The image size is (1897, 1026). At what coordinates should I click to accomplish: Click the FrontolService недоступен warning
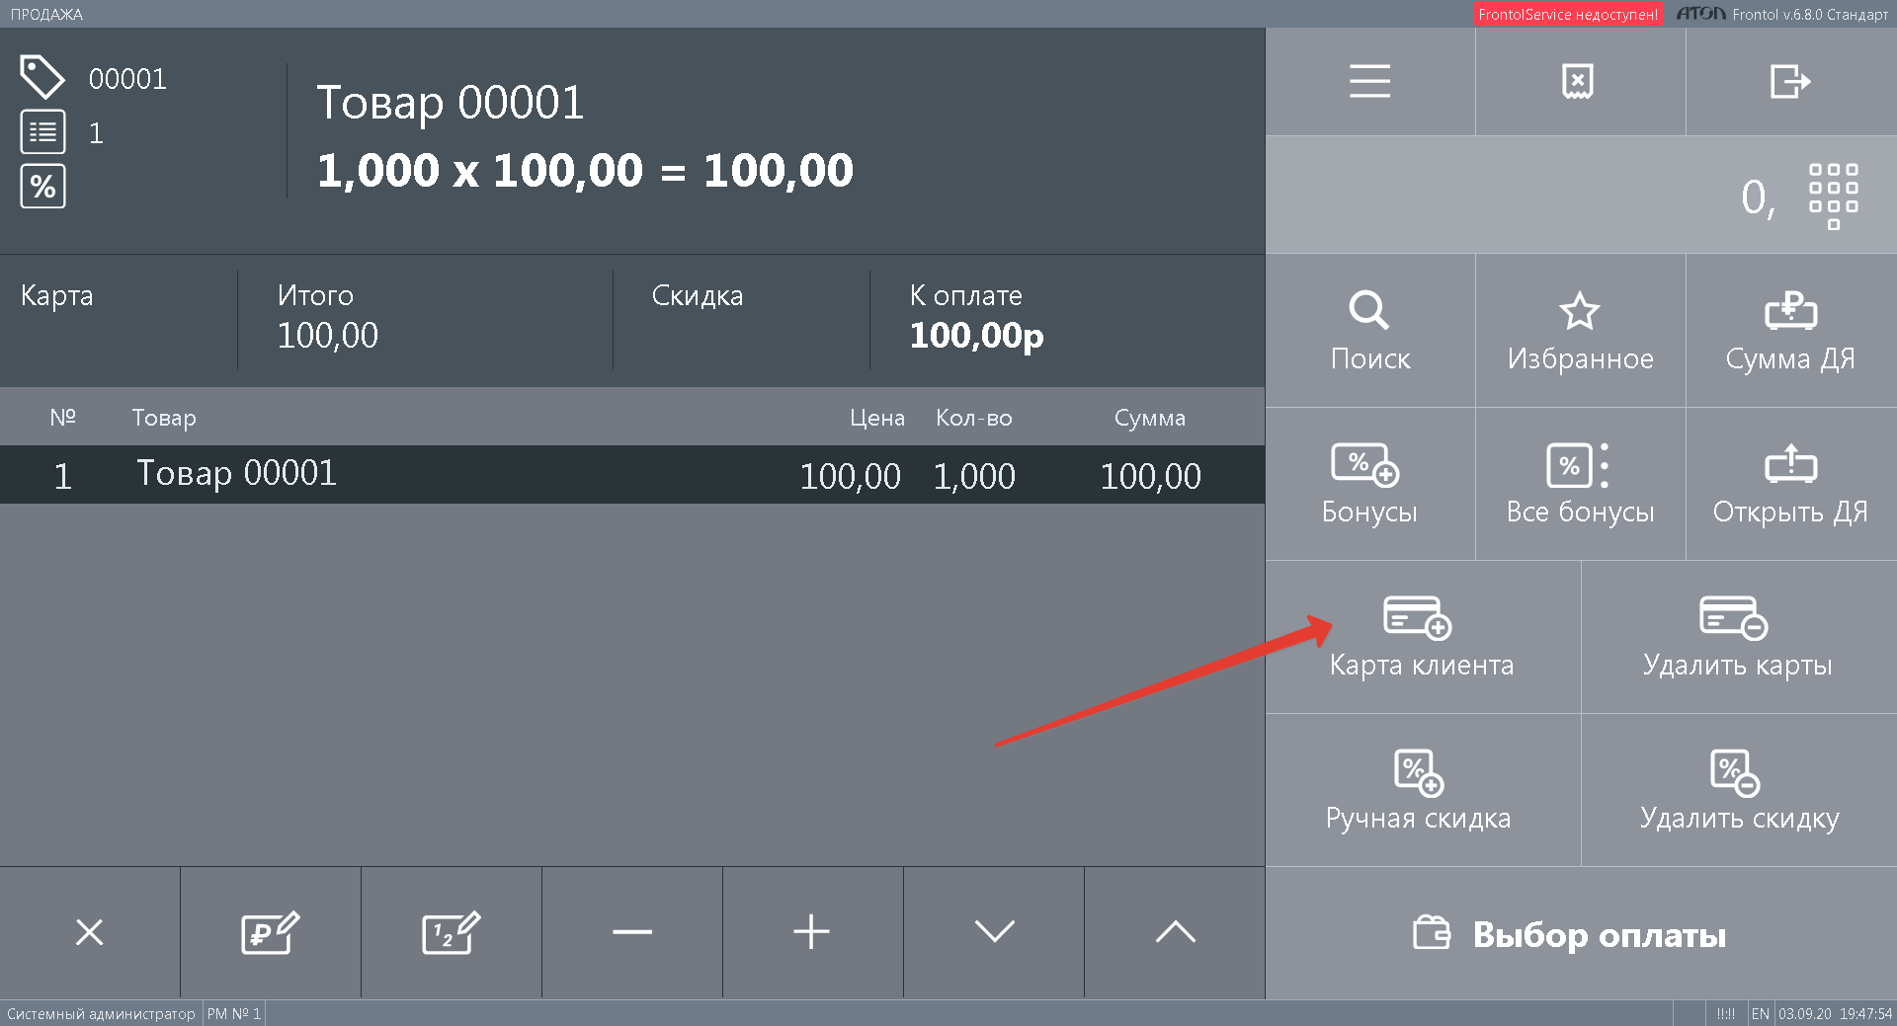tap(1568, 14)
